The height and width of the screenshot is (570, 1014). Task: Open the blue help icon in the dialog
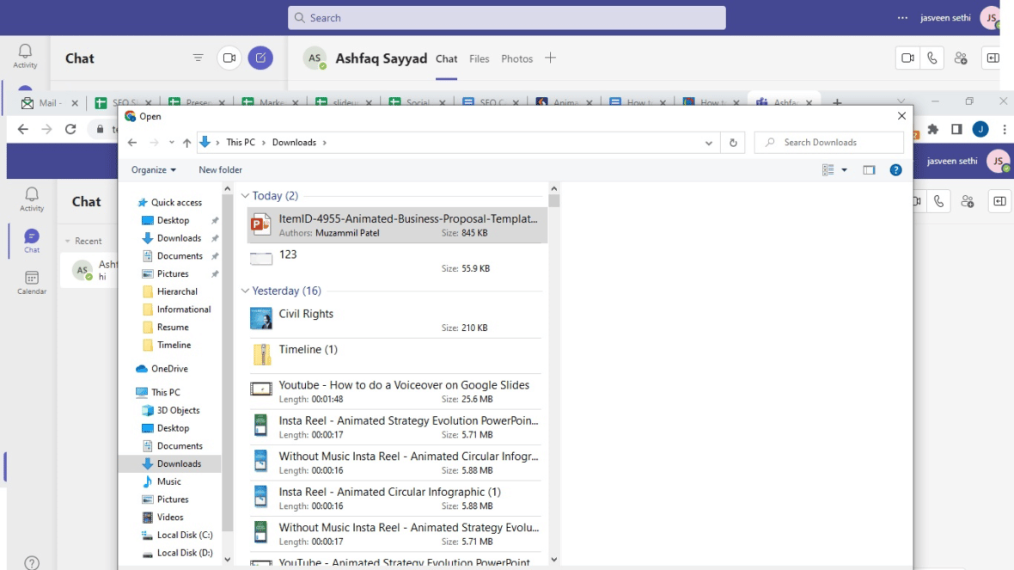tap(895, 169)
